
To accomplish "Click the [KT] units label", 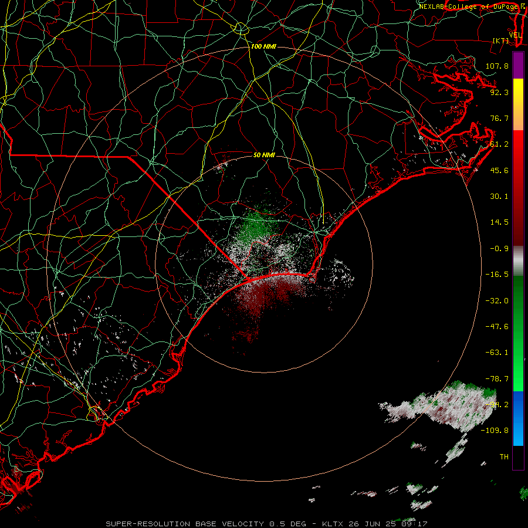I will 500,40.
